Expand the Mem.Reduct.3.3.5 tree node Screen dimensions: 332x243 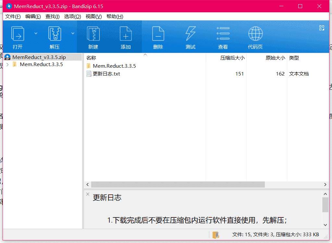(7, 64)
